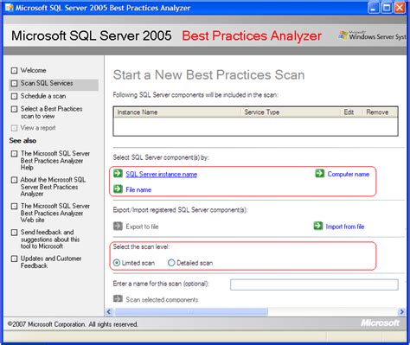Screen dimensions: 410x345
Task: Open Updates and Customer Feedback link
Action: coord(51,262)
